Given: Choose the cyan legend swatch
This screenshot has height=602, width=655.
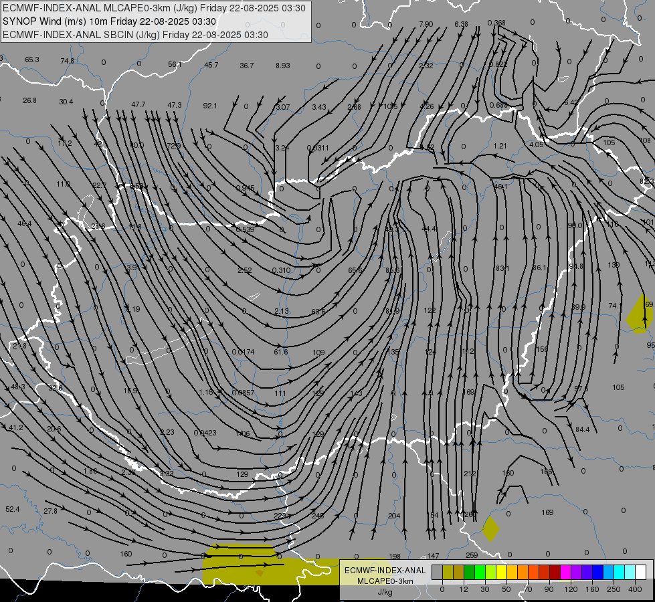Looking at the screenshot, I should point(620,573).
